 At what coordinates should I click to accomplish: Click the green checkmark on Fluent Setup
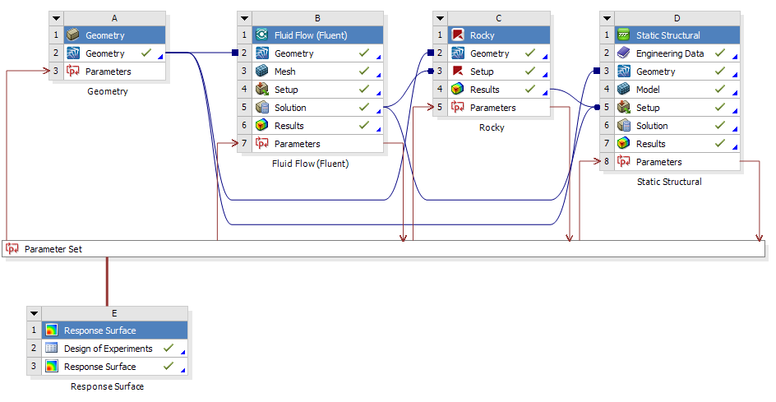coord(364,90)
